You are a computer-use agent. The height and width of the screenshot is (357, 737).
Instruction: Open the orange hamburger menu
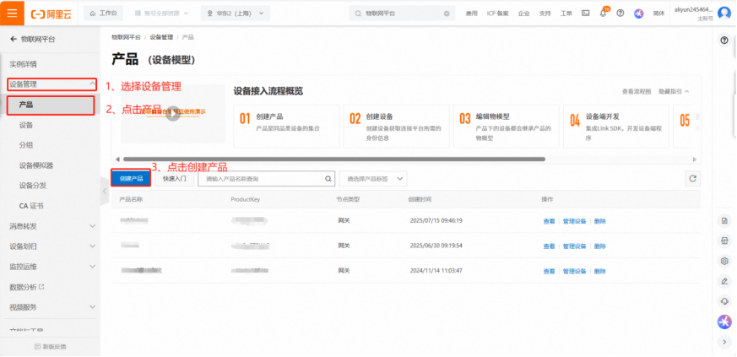point(13,14)
